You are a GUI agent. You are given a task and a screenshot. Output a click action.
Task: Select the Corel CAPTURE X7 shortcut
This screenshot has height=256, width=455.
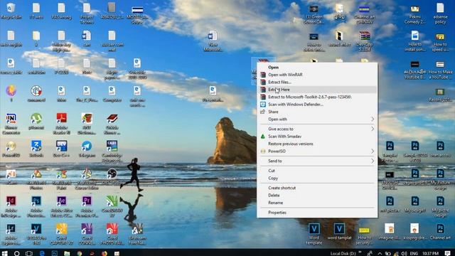62,235
